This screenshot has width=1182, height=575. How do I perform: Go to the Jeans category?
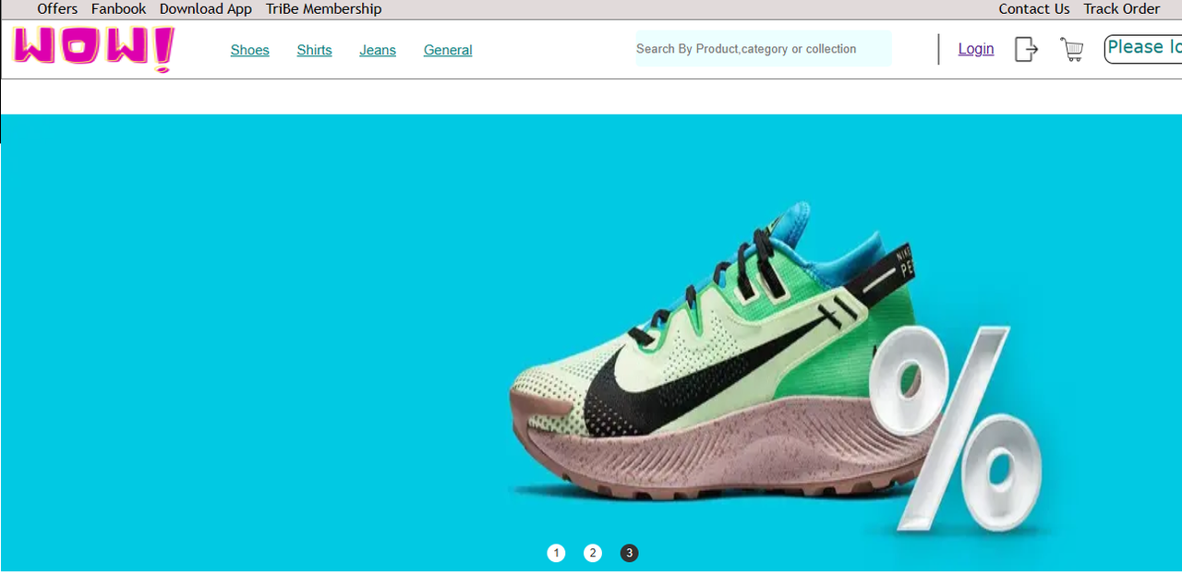(378, 50)
